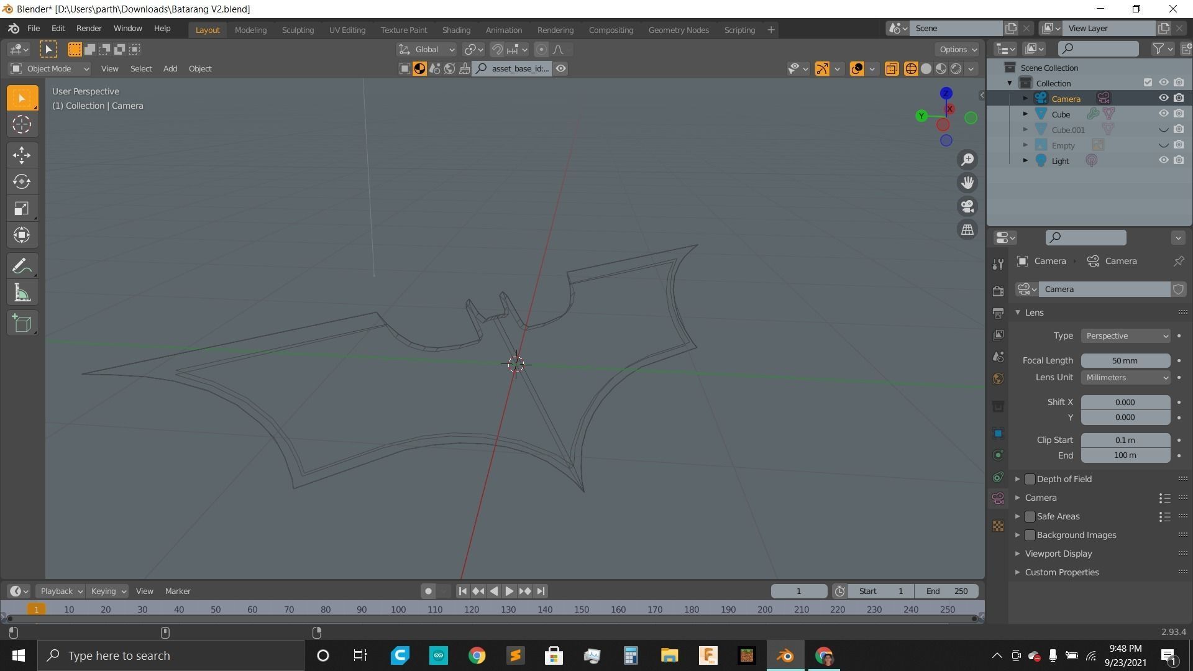This screenshot has height=671, width=1193.
Task: Open the Lens Unit Millimeters dropdown
Action: (1125, 378)
